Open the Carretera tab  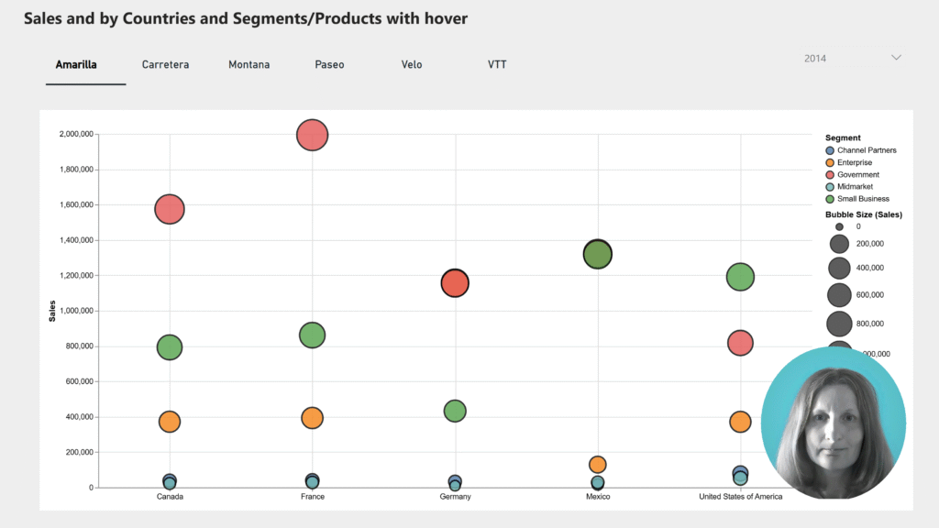(x=165, y=65)
